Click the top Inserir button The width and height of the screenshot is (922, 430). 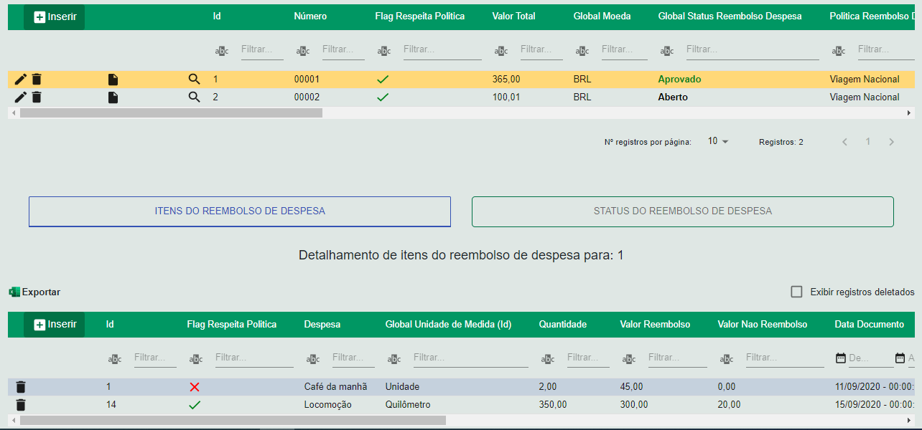55,16
